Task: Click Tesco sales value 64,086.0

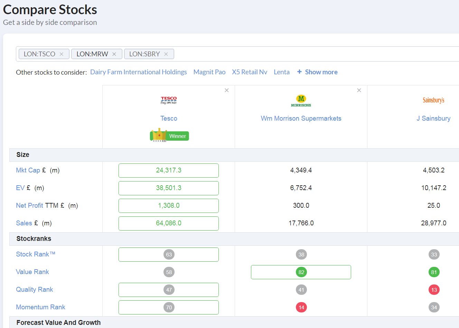Action: pos(169,223)
